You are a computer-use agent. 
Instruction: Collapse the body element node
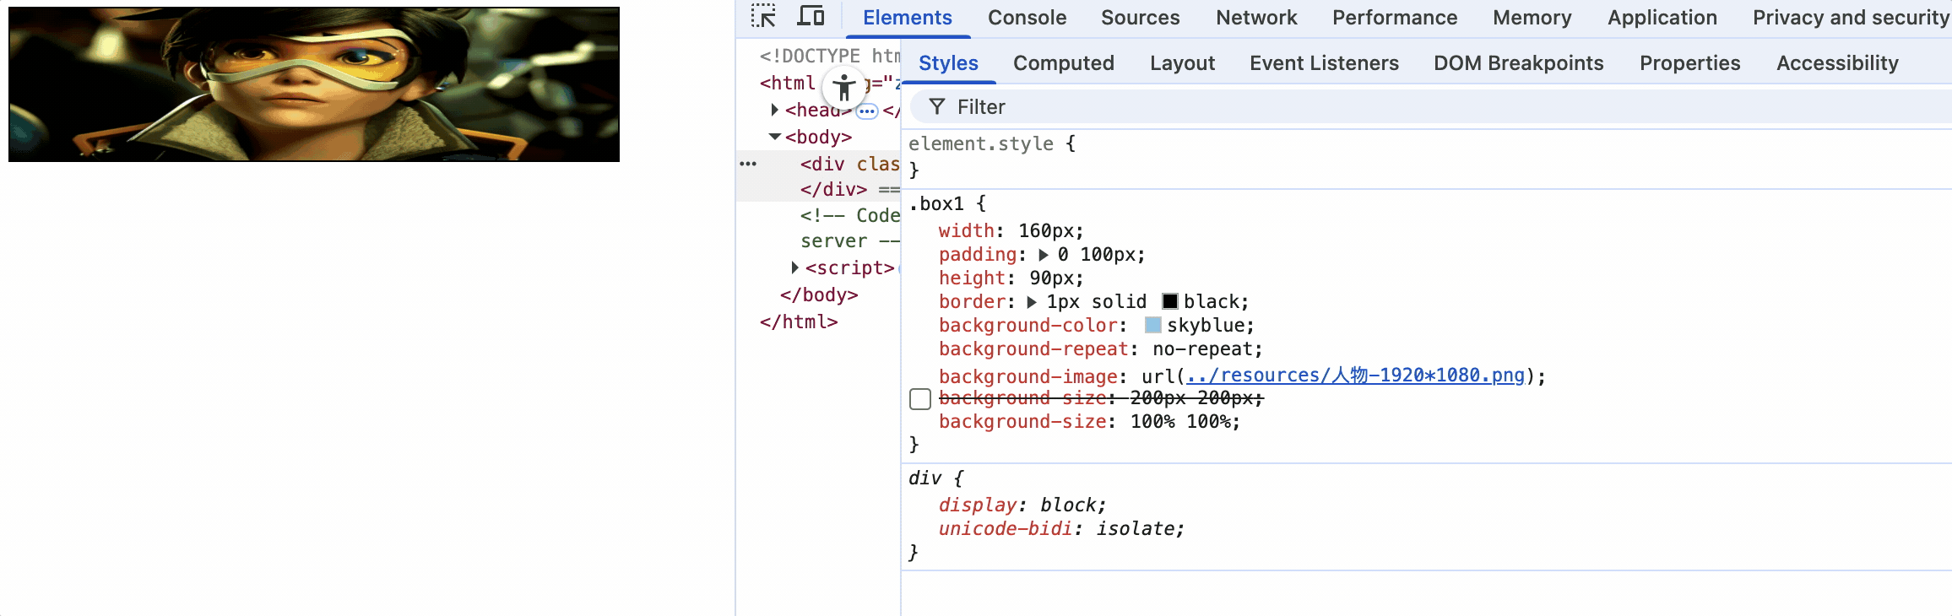pyautogui.click(x=774, y=137)
